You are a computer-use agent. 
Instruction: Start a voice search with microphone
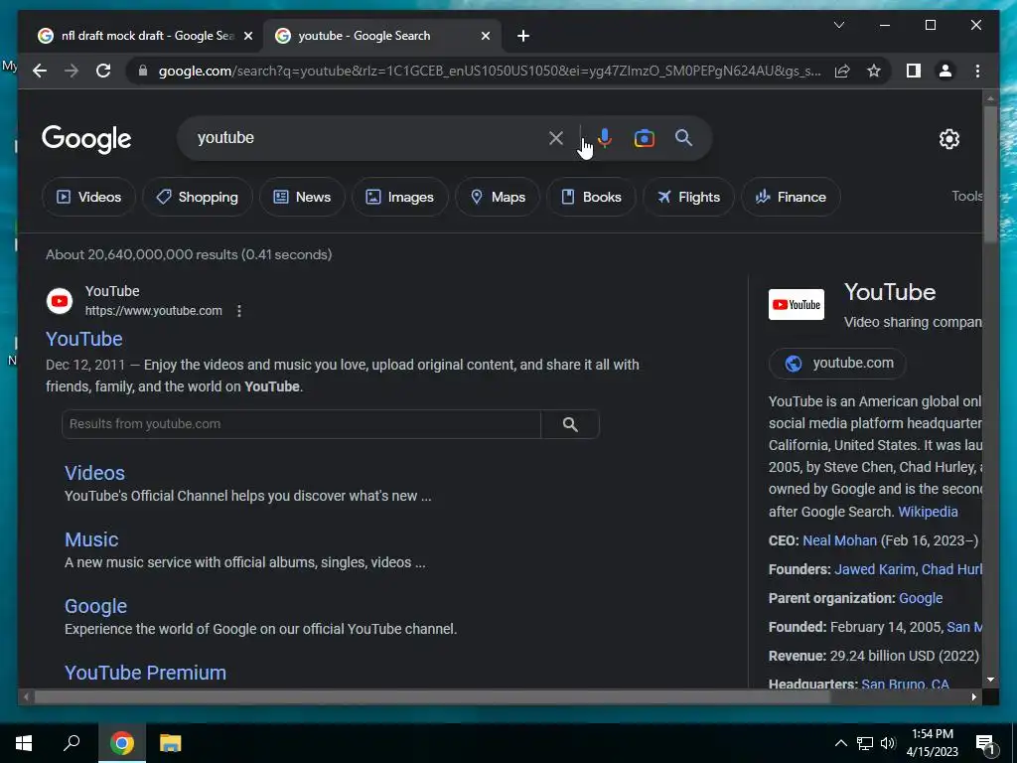pos(605,137)
